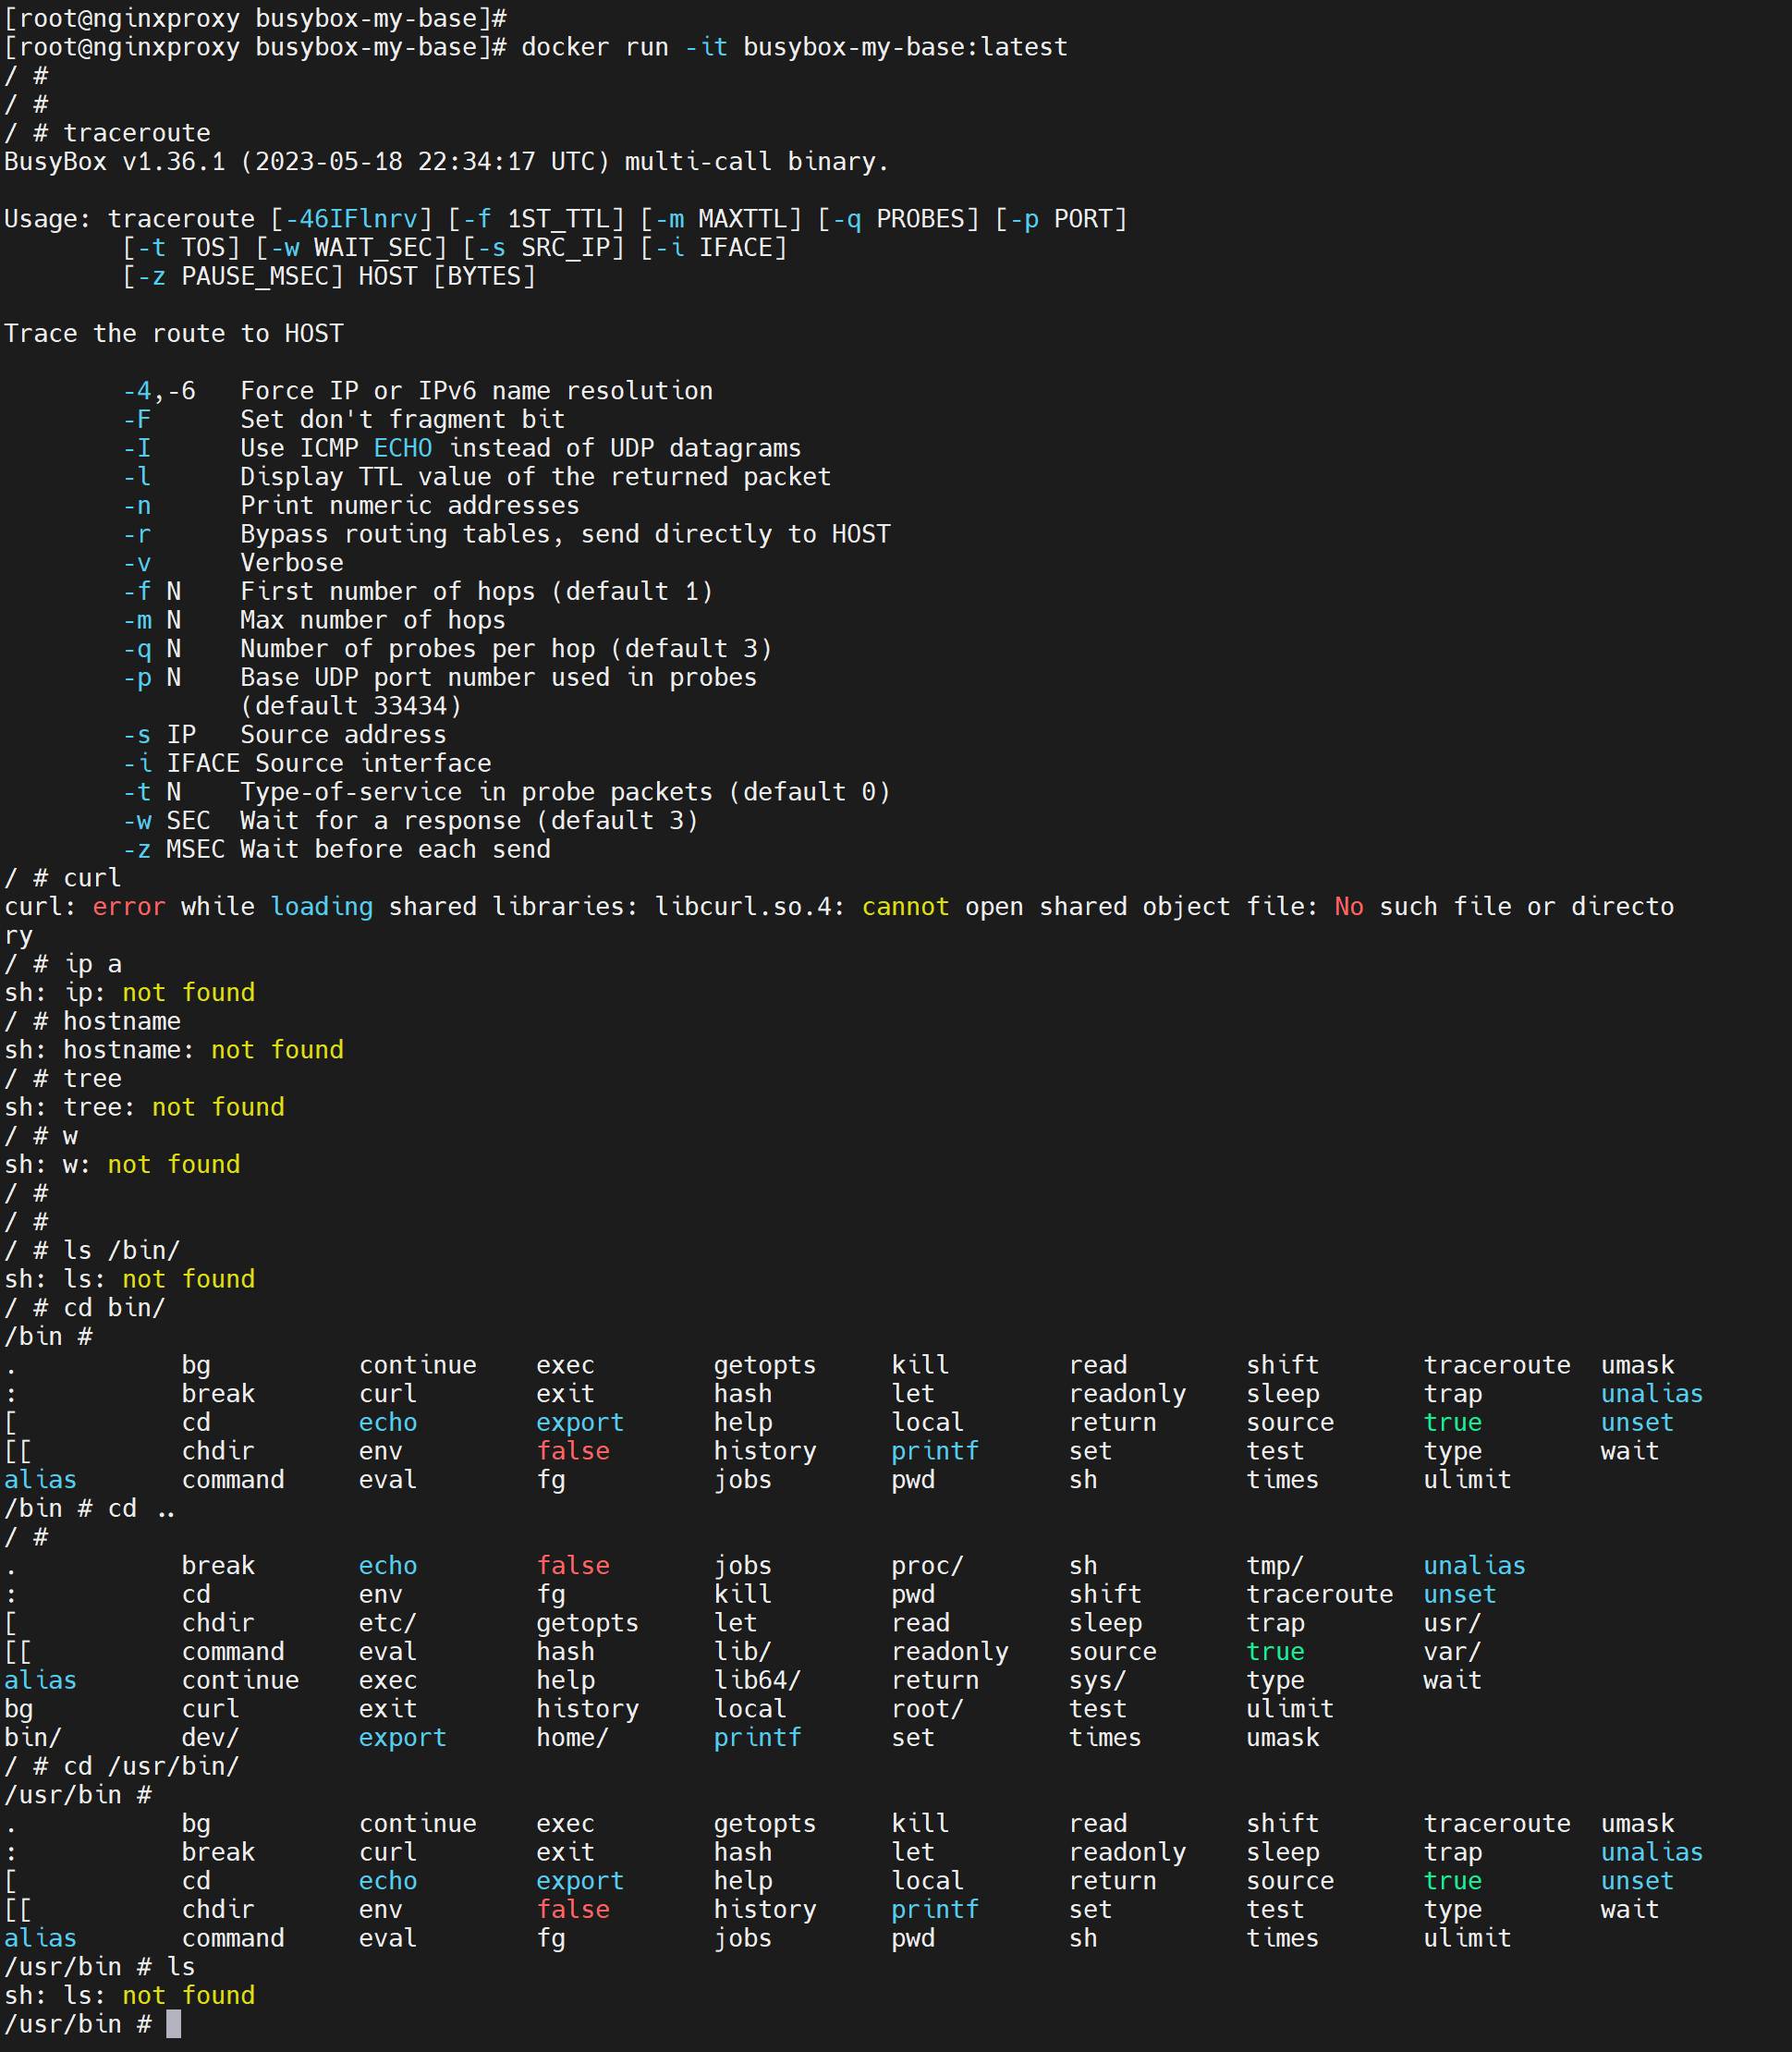Click the home/ directory entry

[x=572, y=1737]
